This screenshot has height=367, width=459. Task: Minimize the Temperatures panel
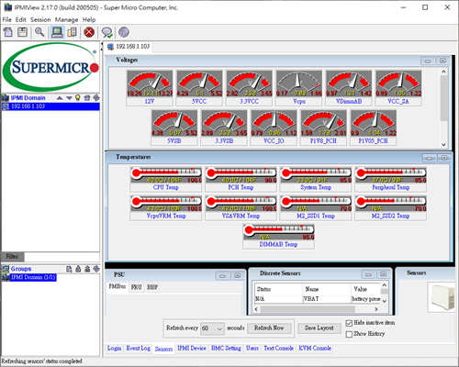[x=430, y=158]
